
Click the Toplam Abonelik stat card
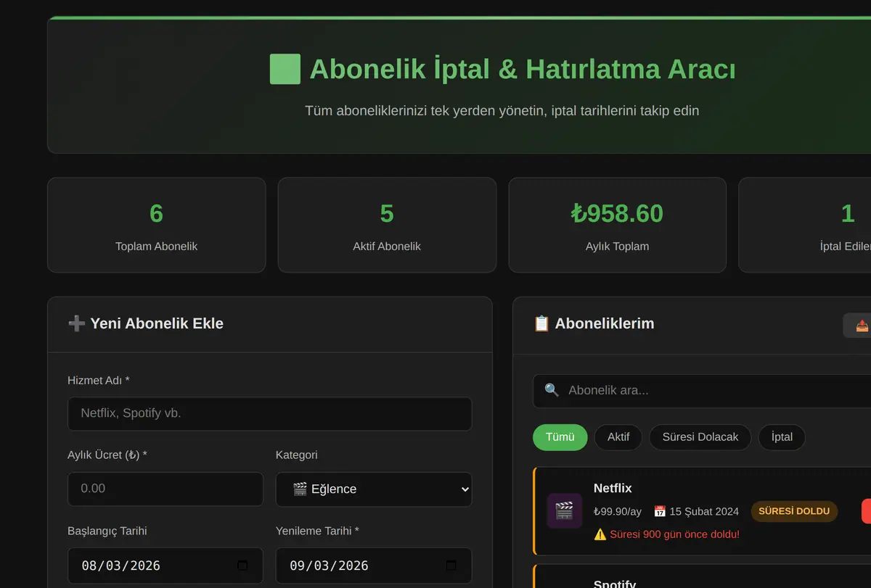(157, 225)
